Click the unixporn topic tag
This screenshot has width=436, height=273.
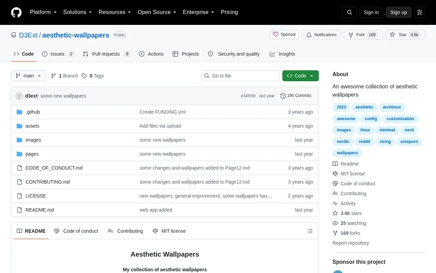(x=409, y=142)
